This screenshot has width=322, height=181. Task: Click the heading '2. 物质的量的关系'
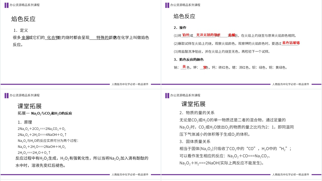point(197,113)
